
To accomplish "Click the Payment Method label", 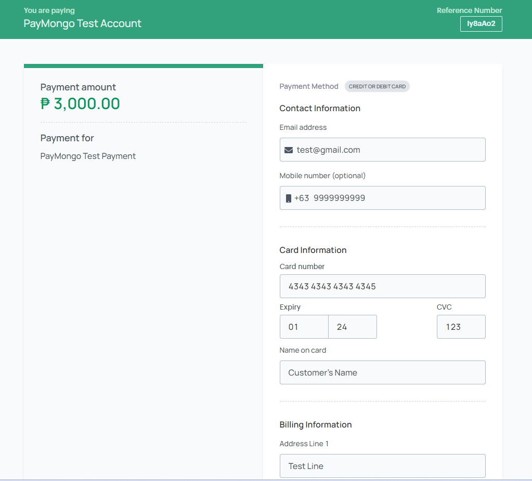I will point(309,86).
